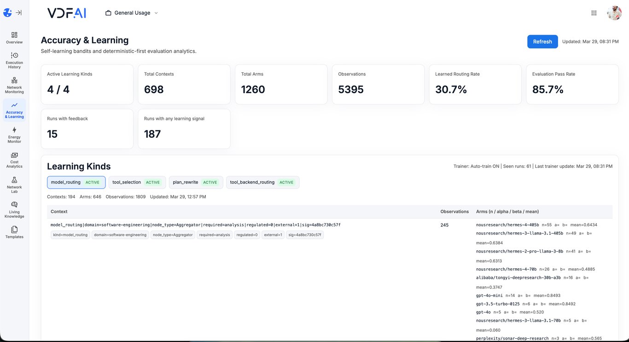The height and width of the screenshot is (342, 629).
Task: Expand the sidebar with the arrow icon
Action: pyautogui.click(x=19, y=13)
